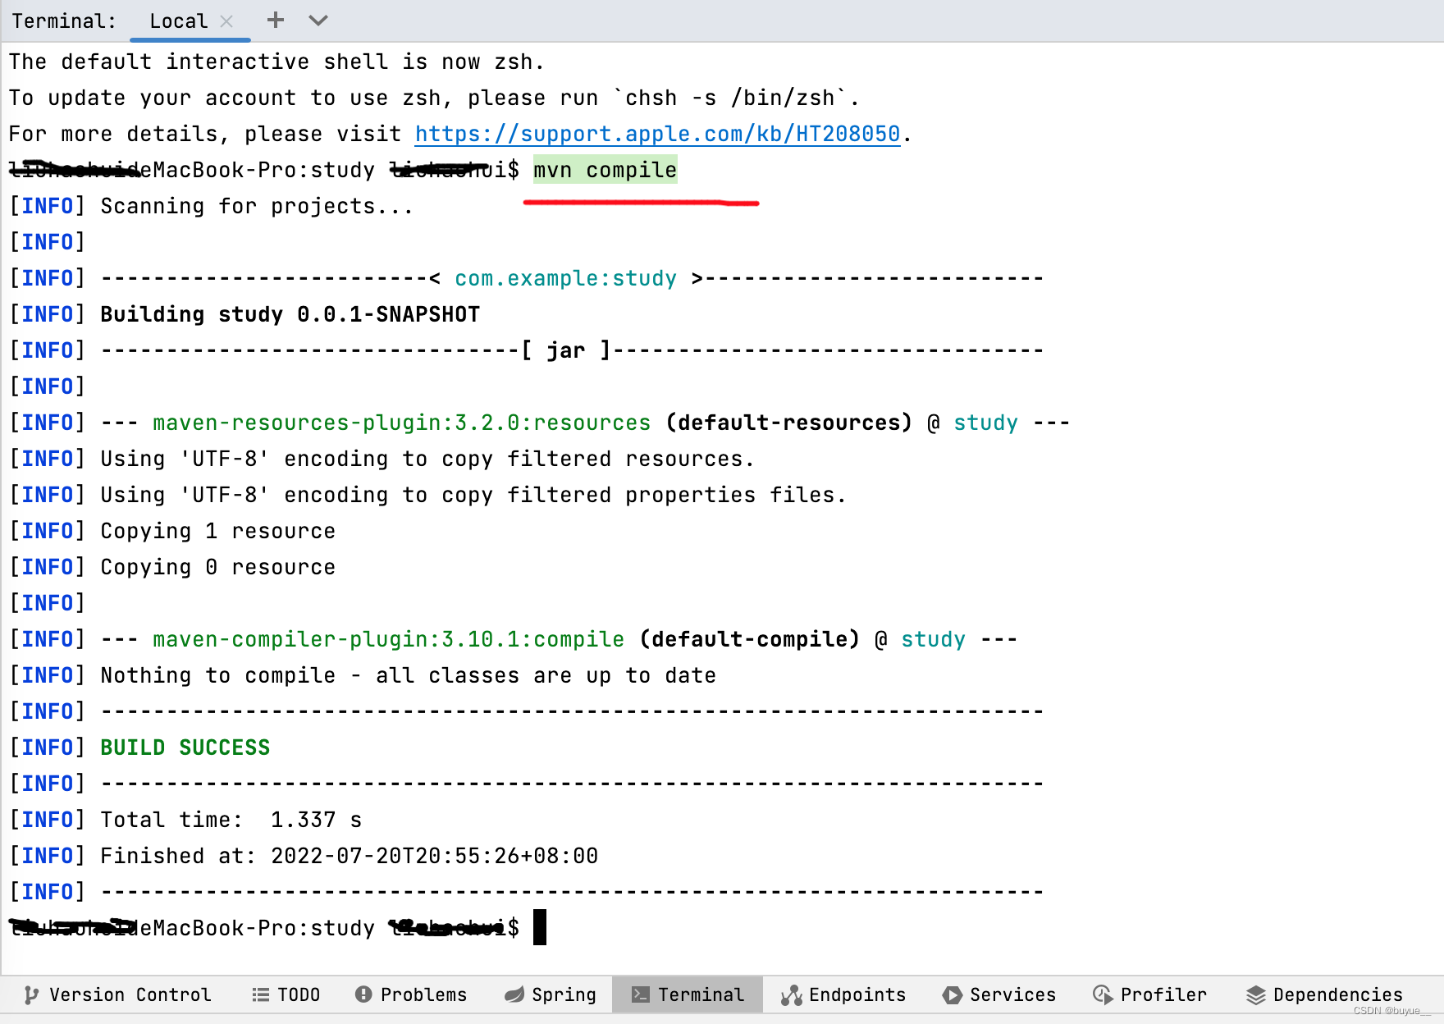Click 'maven-compiler-plugin:3.10.1:compile' text
Image resolution: width=1444 pixels, height=1024 pixels.
tap(389, 639)
